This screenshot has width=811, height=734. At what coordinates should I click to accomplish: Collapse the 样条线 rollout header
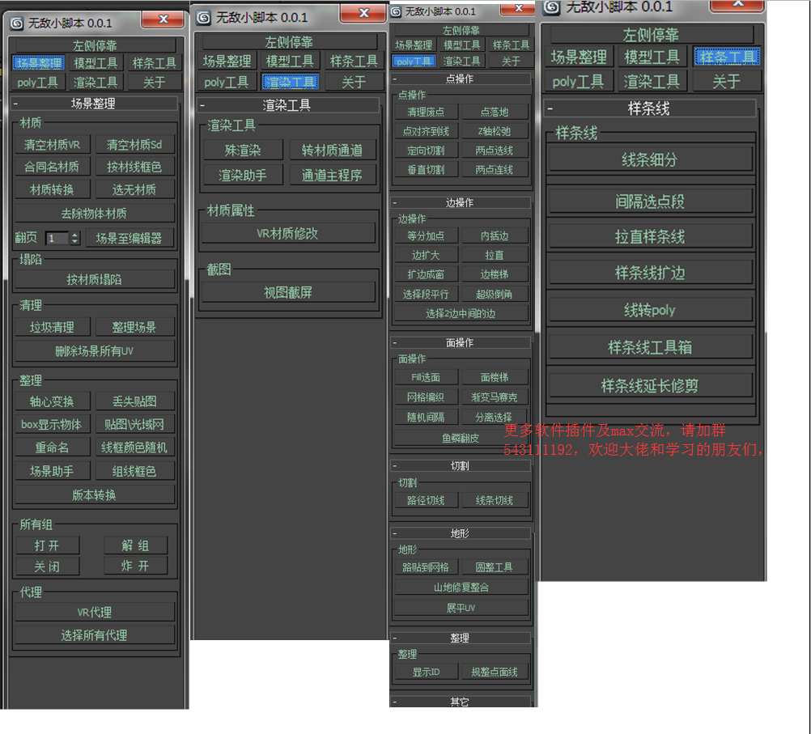[x=650, y=108]
